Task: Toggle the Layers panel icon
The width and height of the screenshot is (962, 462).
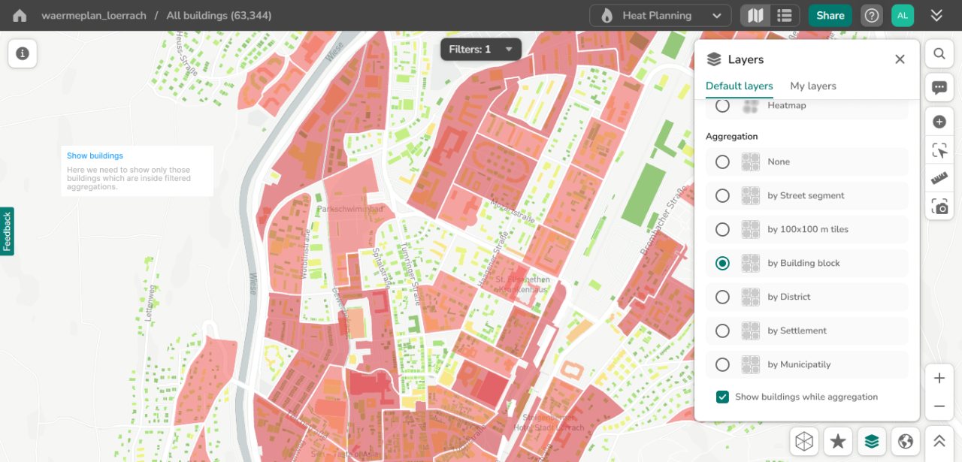Action: click(870, 441)
